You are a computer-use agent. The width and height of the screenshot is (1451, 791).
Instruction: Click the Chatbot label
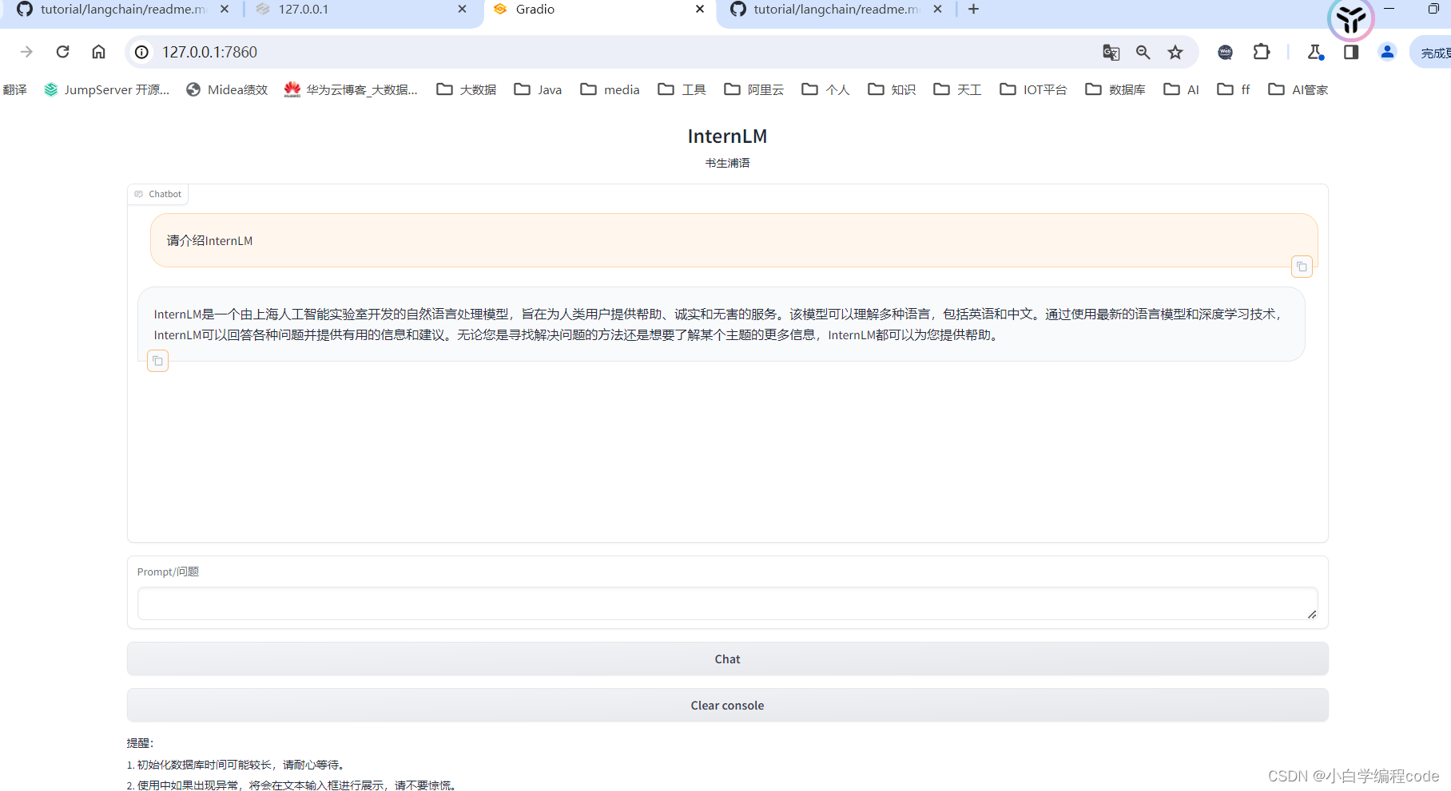pyautogui.click(x=158, y=194)
